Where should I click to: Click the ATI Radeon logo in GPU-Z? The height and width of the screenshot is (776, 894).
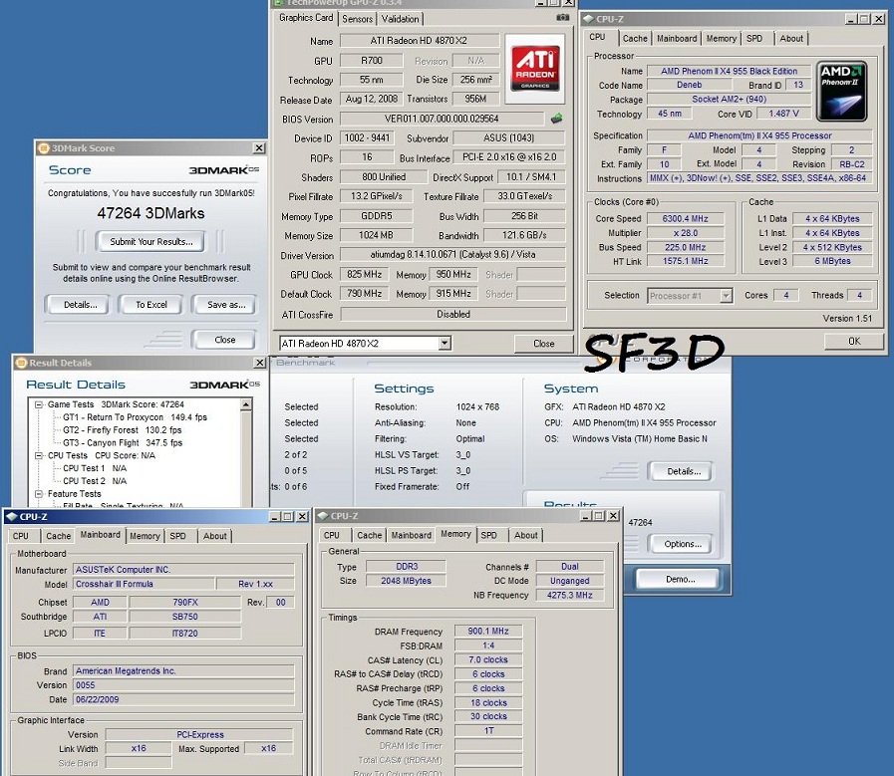[534, 69]
